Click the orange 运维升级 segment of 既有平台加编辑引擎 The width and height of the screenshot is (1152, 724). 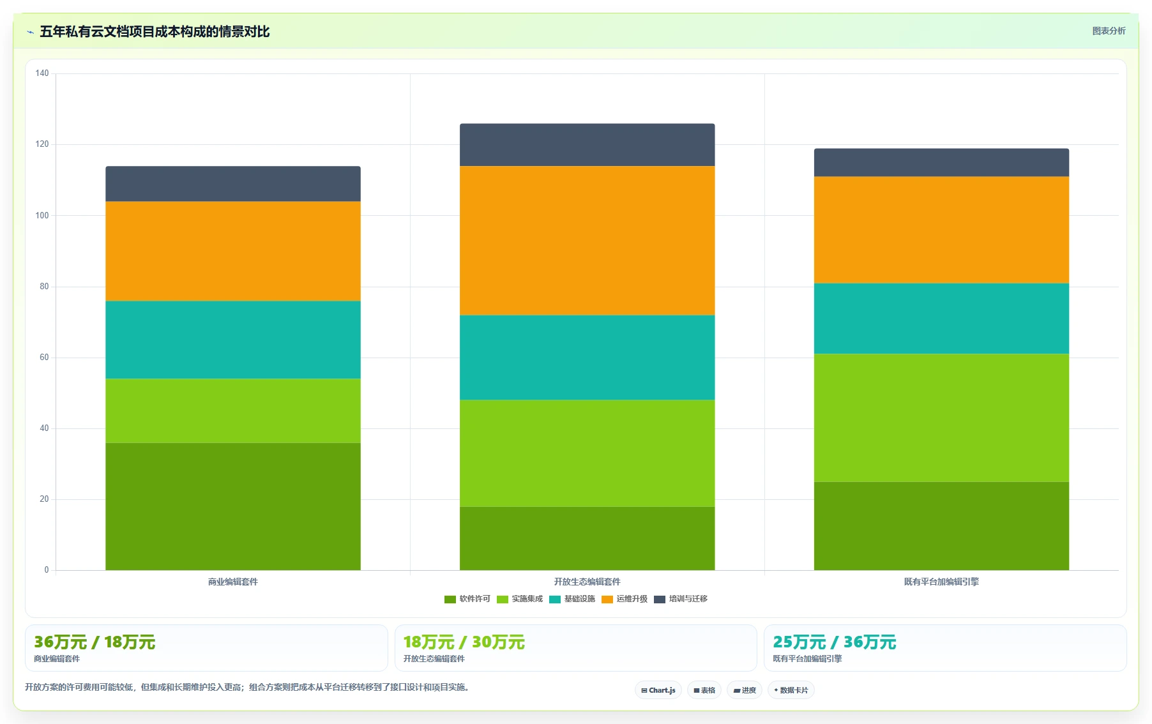[x=942, y=230]
